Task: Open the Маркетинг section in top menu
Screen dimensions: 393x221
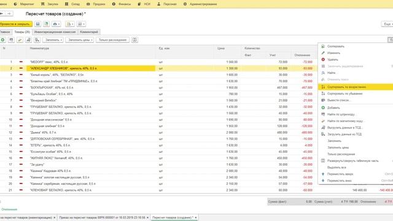Action: click(24, 4)
